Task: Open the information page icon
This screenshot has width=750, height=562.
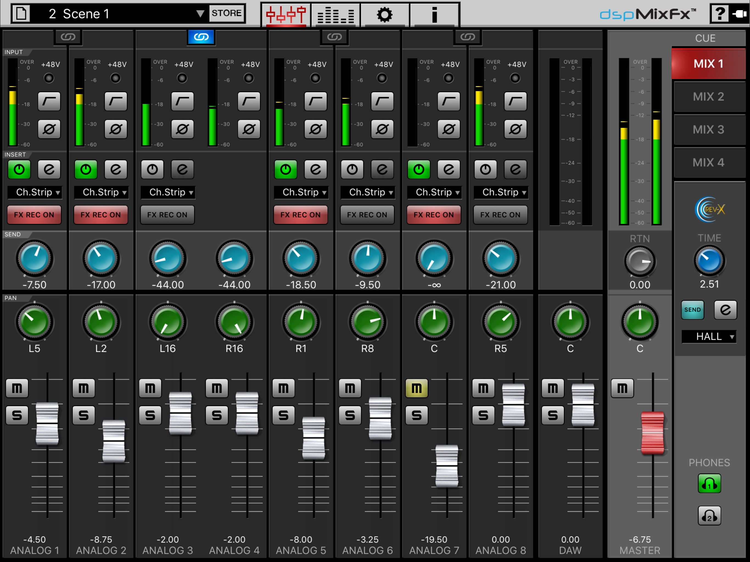Action: click(434, 15)
